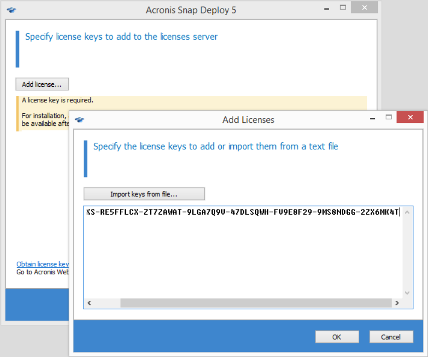The width and height of the screenshot is (428, 357).
Task: Close the Acronis Snap Deploy 5 window
Action: [364, 8]
